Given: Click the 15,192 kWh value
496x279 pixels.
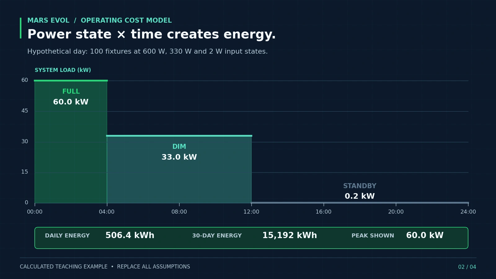Looking at the screenshot, I should (290, 236).
